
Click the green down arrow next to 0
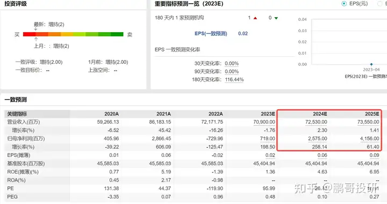pos(276,18)
